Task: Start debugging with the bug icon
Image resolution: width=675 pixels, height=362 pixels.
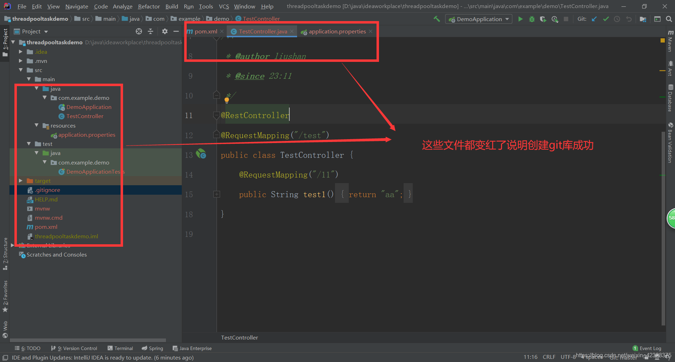Action: pos(532,19)
